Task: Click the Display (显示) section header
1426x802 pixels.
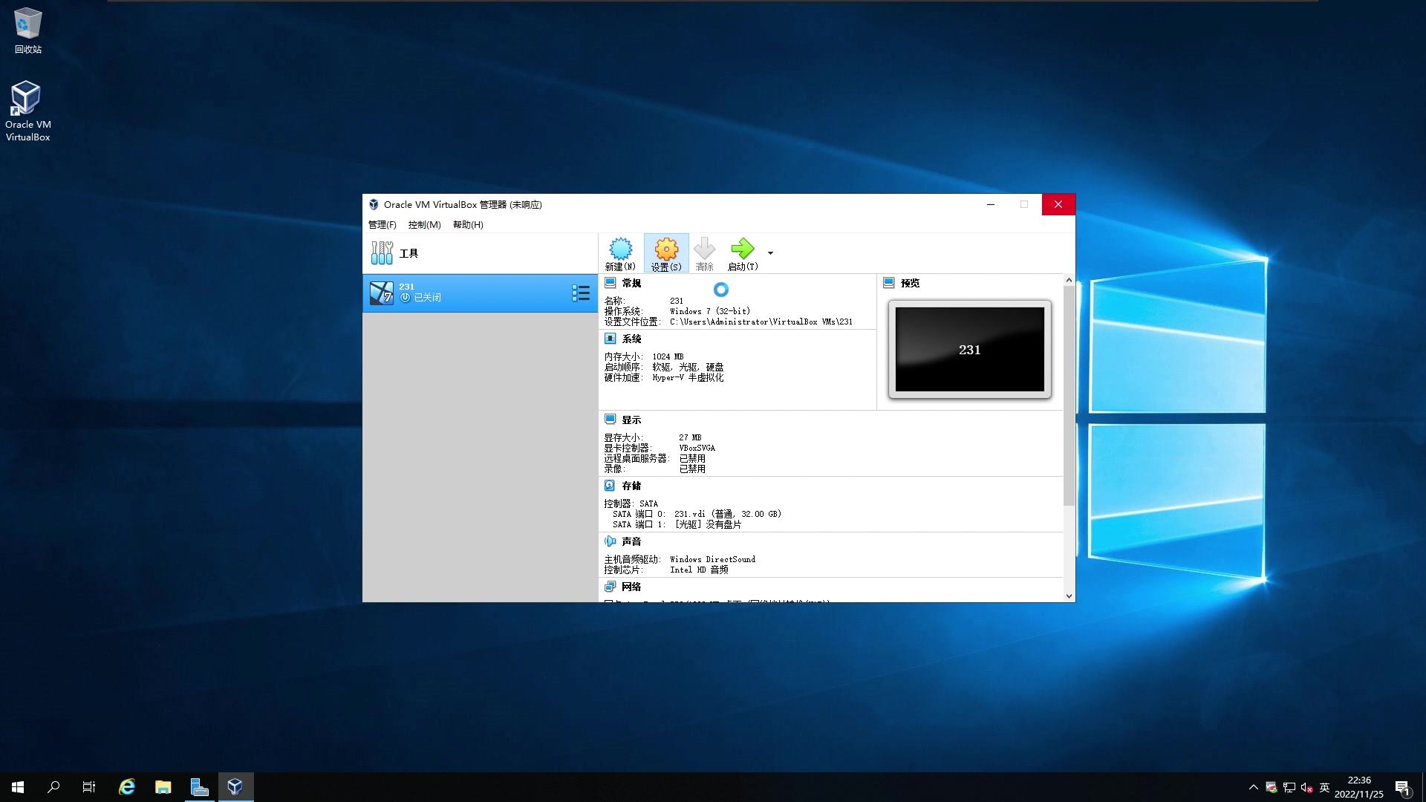Action: click(x=631, y=420)
